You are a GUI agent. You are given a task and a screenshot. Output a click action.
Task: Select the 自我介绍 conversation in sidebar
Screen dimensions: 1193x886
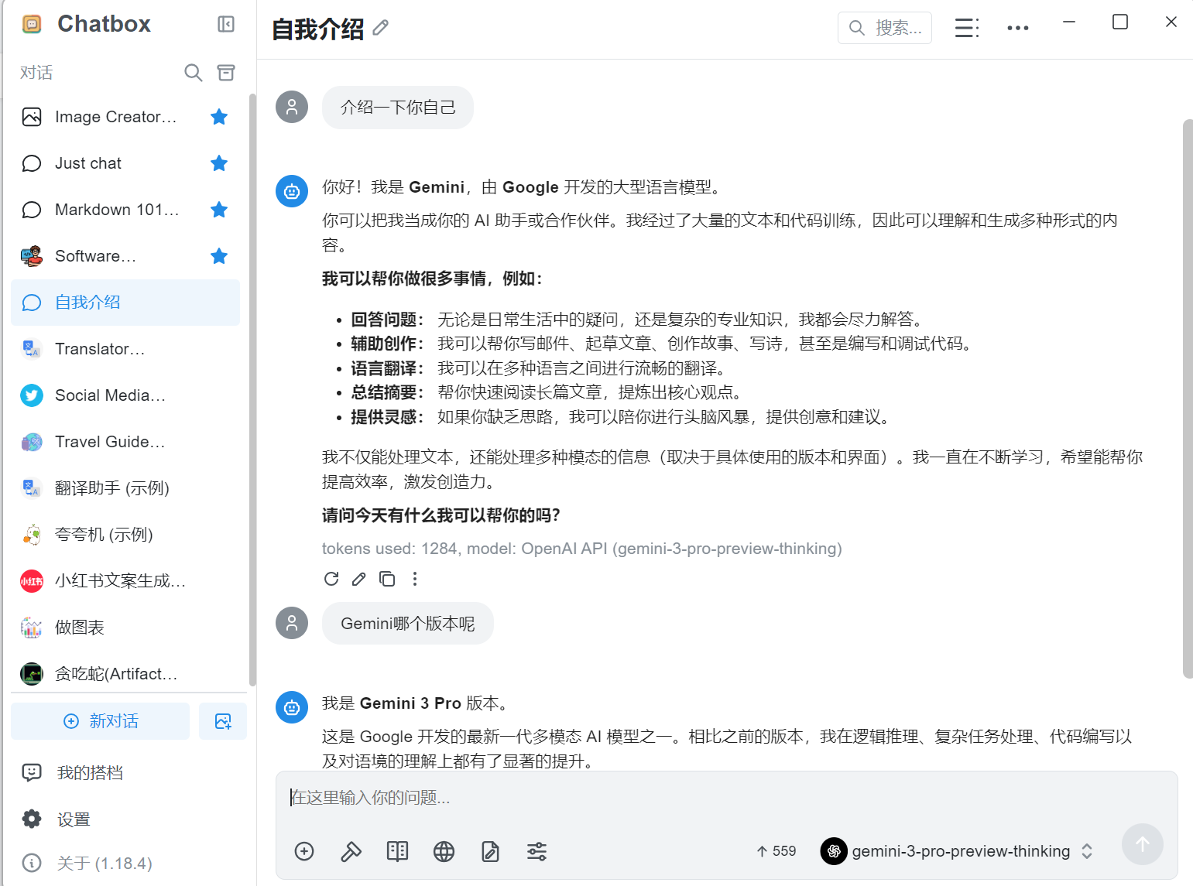click(125, 303)
